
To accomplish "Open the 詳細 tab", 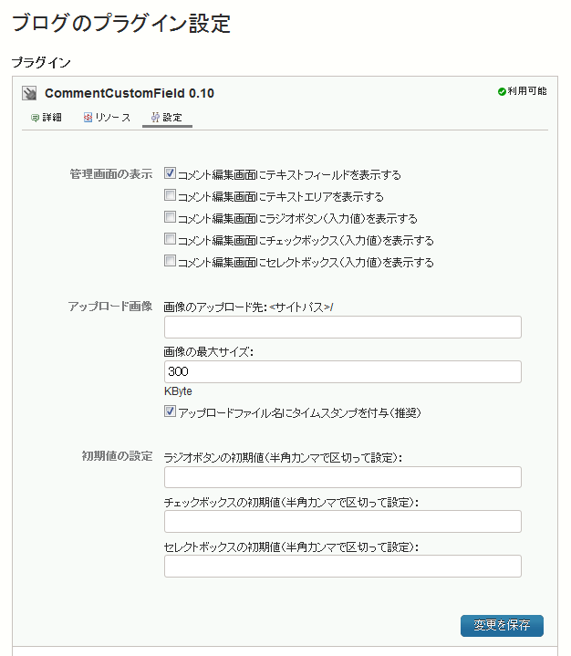I will pyautogui.click(x=46, y=118).
